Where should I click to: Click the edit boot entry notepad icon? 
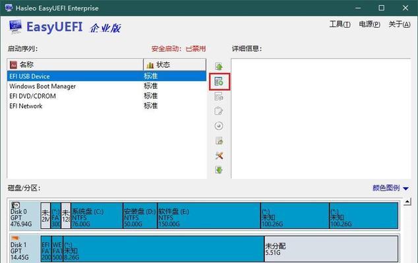pyautogui.click(x=219, y=110)
